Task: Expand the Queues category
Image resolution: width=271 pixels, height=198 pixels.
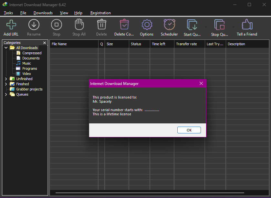Action: 6,94
